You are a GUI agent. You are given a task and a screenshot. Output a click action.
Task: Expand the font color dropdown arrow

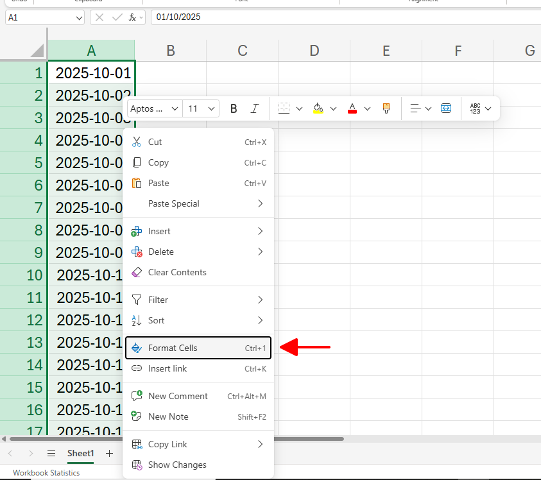click(x=368, y=109)
